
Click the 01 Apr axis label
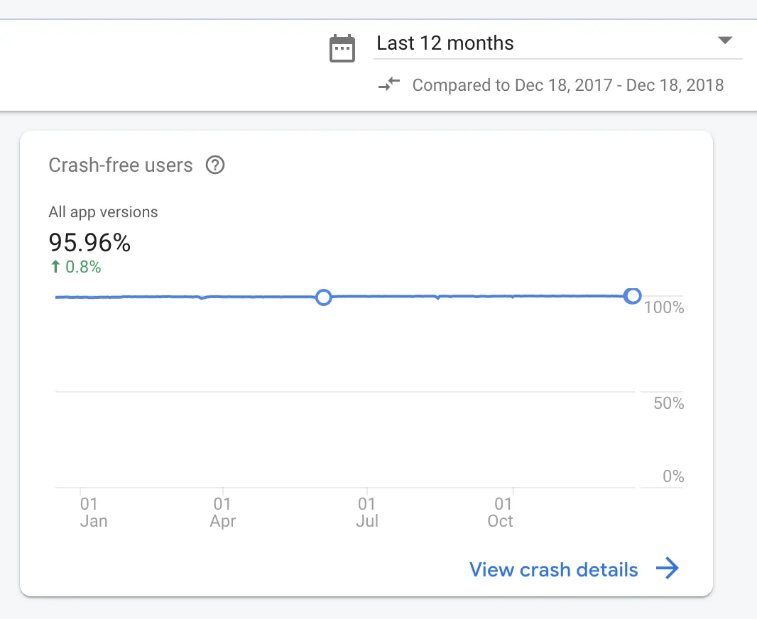(x=222, y=513)
